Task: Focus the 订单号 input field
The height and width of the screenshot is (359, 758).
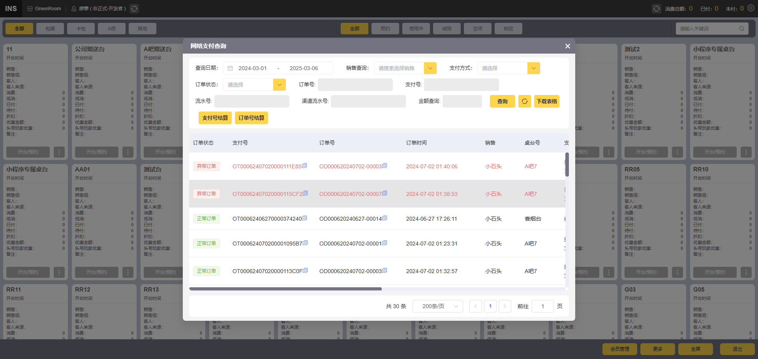Action: [355, 85]
